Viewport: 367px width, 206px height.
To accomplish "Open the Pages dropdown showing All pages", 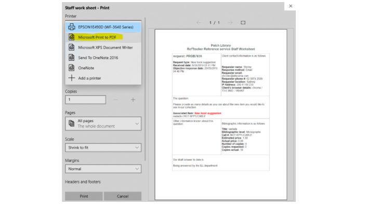I will [103, 123].
